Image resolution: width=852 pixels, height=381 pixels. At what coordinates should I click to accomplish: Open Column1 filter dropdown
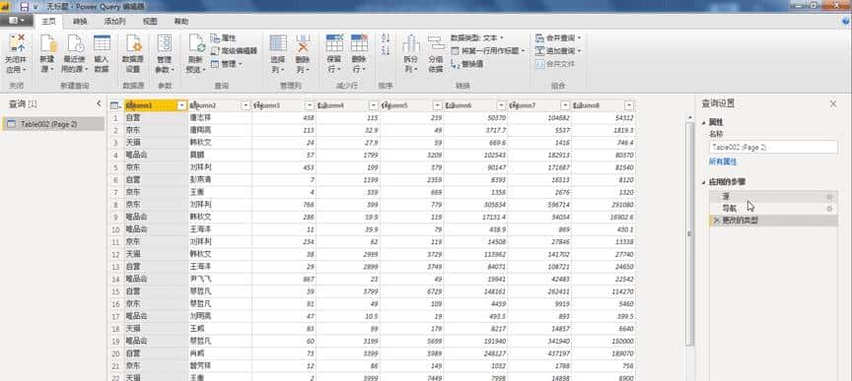(x=182, y=105)
